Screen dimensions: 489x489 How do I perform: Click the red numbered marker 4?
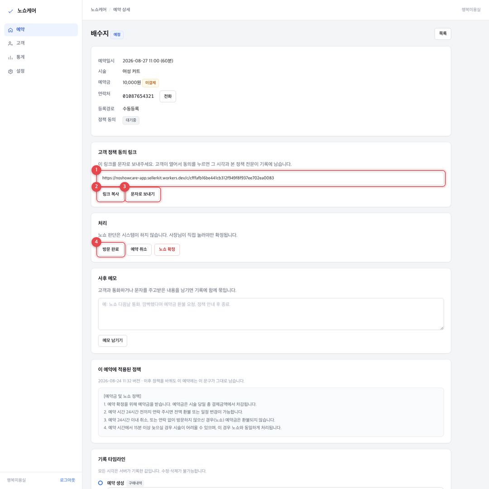tap(96, 242)
